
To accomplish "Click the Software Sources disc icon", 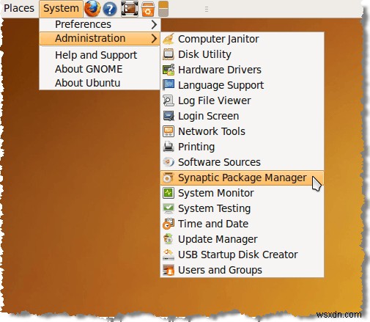I will pyautogui.click(x=169, y=162).
